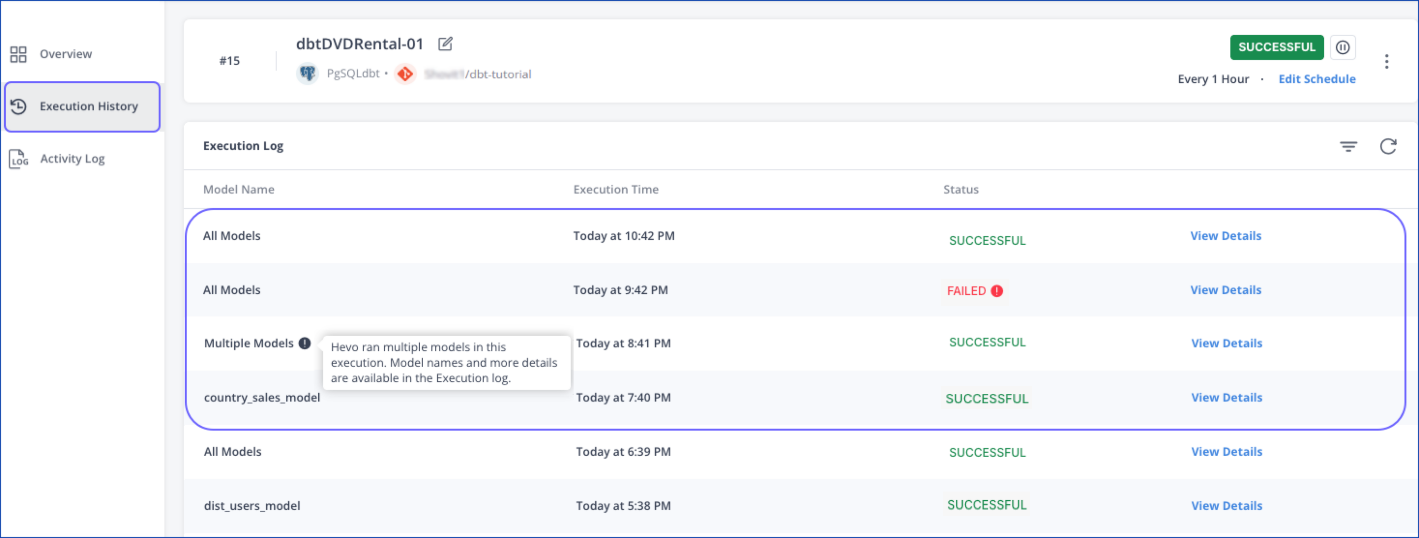This screenshot has width=1419, height=538.
Task: Select the Model Name column header
Action: [238, 189]
